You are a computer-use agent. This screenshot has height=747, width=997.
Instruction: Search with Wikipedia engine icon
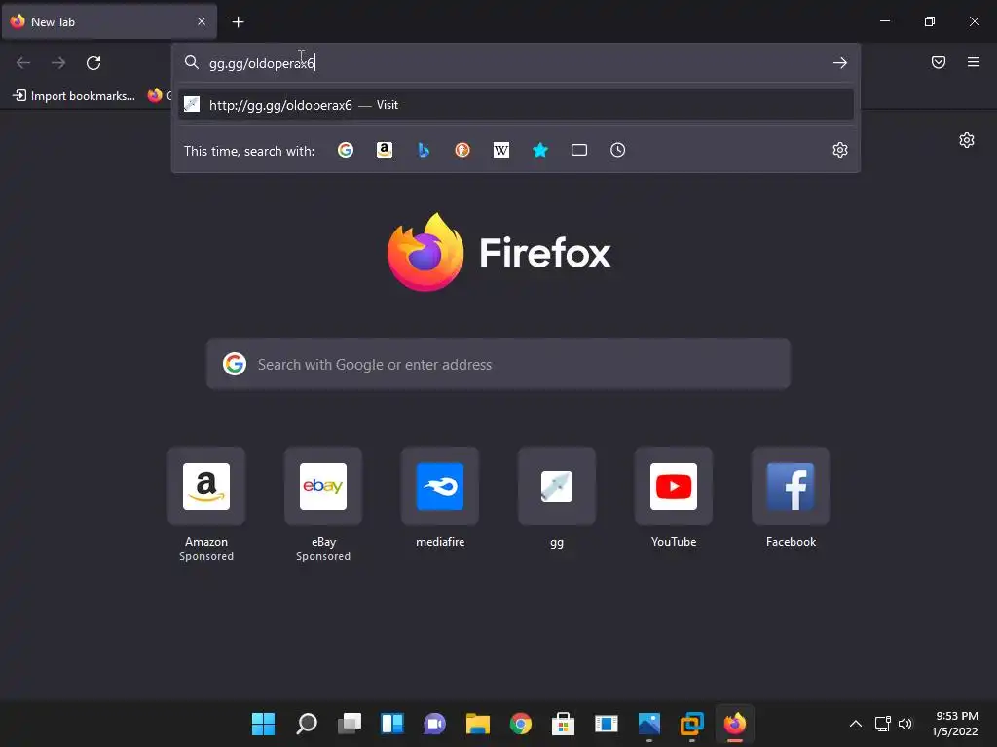[x=501, y=150]
